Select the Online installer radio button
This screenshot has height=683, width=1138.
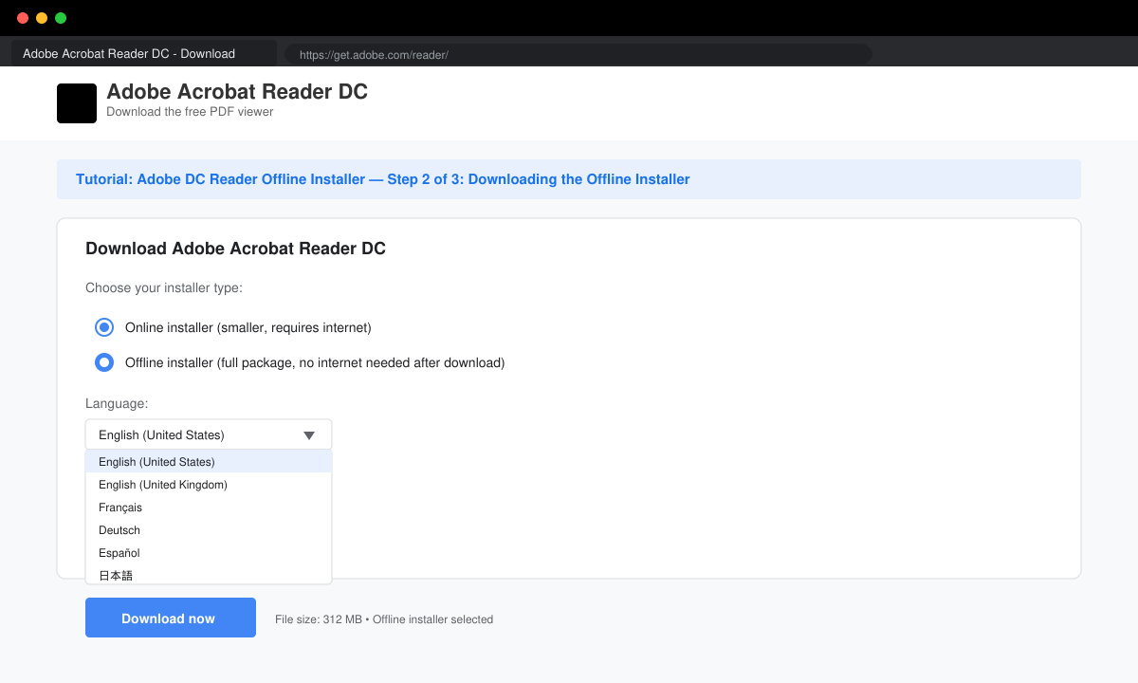coord(104,327)
